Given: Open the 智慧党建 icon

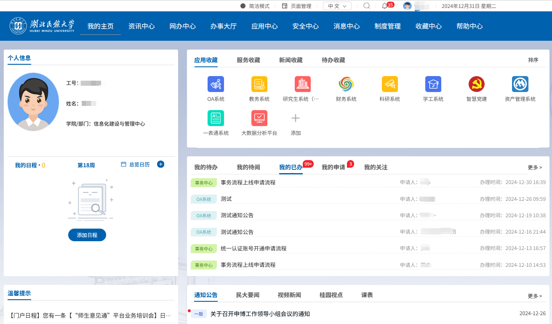Looking at the screenshot, I should pyautogui.click(x=476, y=84).
